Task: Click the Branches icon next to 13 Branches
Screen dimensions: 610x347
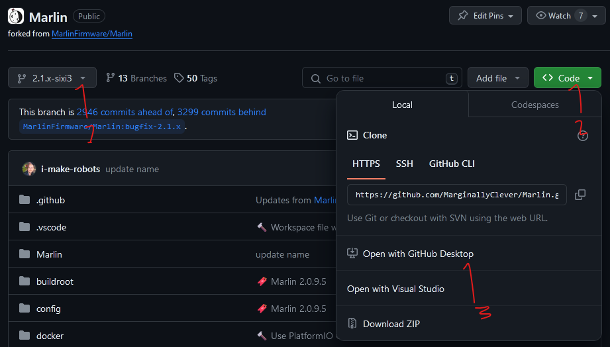Action: (111, 78)
